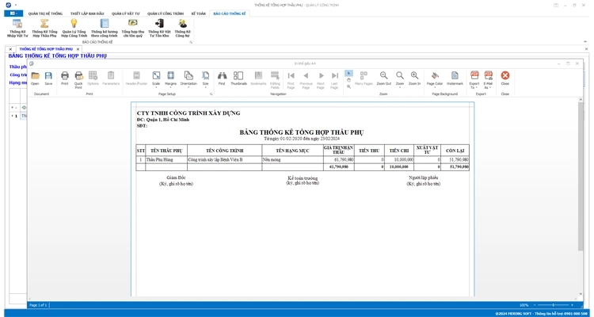Image resolution: width=594 pixels, height=317 pixels.
Task: Click the zoom slider in status bar
Action: click(x=553, y=305)
